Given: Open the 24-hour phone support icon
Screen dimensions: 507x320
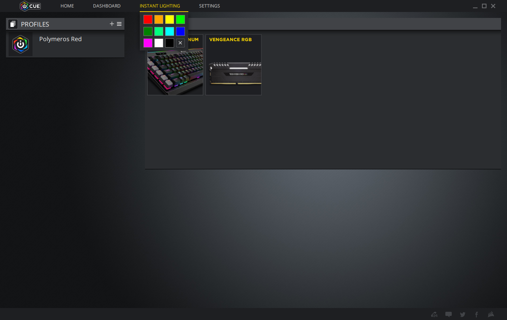Looking at the screenshot, I should coord(434,314).
